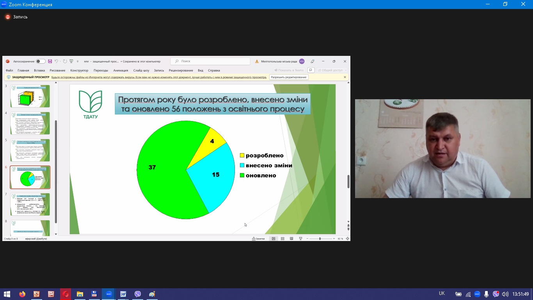Click the UK language indicator in system tray

442,293
